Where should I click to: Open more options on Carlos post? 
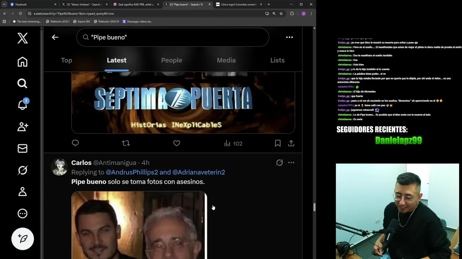[291, 163]
